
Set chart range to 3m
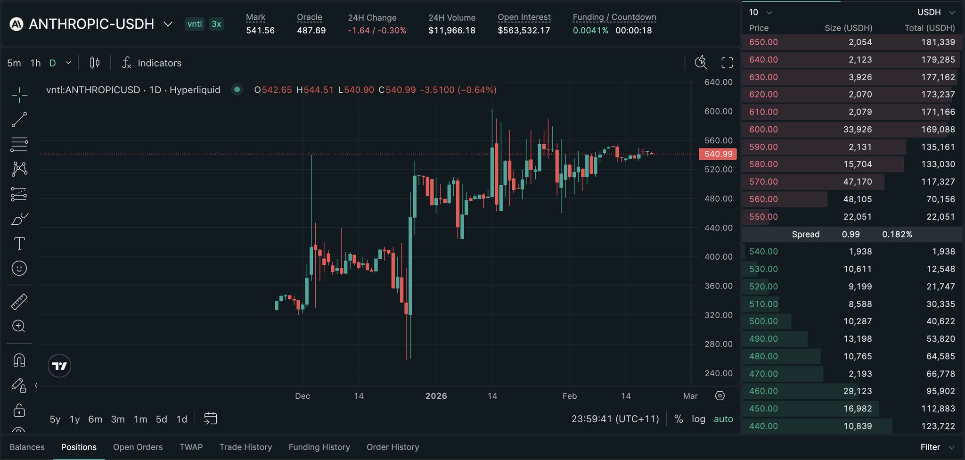point(118,419)
